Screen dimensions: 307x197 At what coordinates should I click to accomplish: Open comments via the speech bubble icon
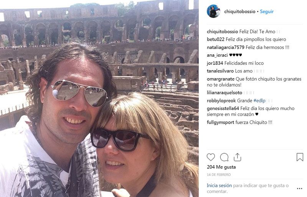point(224,157)
